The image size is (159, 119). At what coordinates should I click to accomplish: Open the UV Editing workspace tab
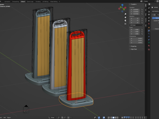point(45,2)
